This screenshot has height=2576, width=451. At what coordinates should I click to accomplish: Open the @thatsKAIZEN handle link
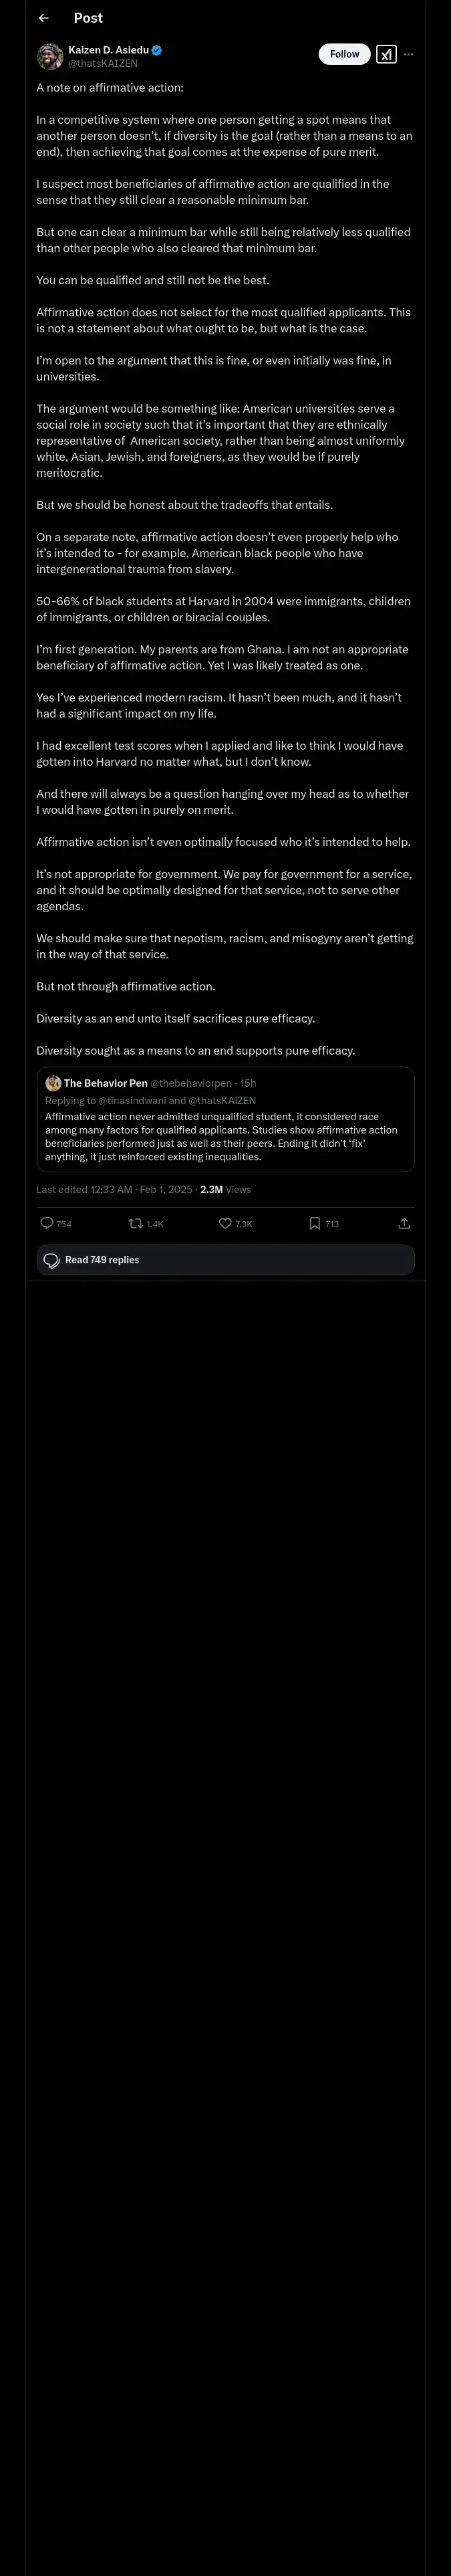pos(103,63)
